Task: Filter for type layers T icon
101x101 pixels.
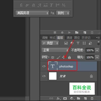Action: pyautogui.click(x=78, y=43)
